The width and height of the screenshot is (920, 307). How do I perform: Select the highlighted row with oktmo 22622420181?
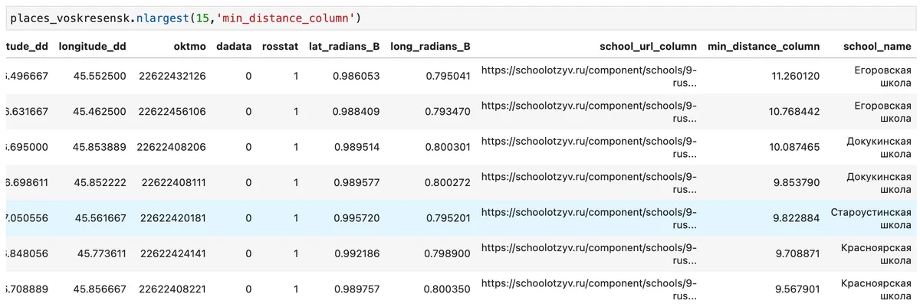coord(462,218)
